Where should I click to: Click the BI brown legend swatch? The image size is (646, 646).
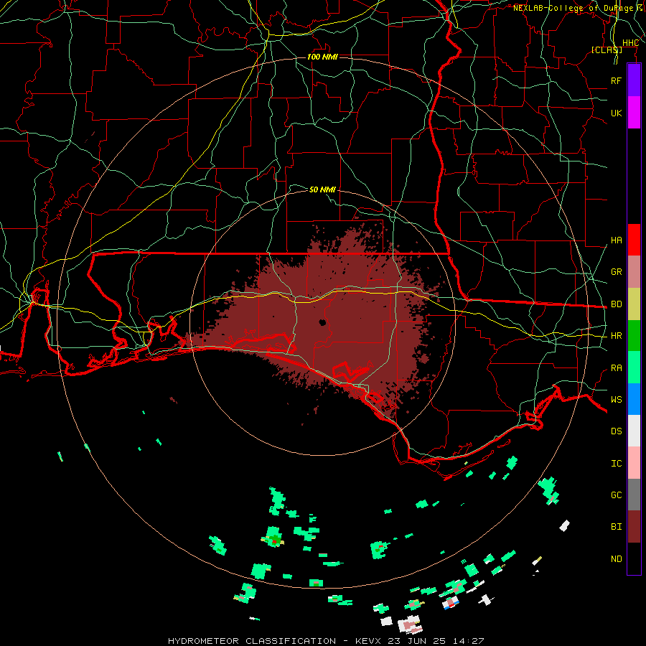[634, 527]
